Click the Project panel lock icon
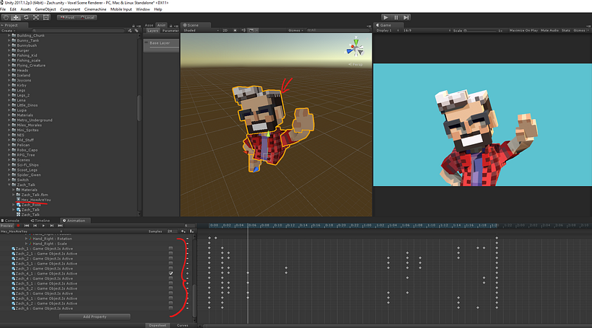The image size is (592, 328). click(134, 26)
